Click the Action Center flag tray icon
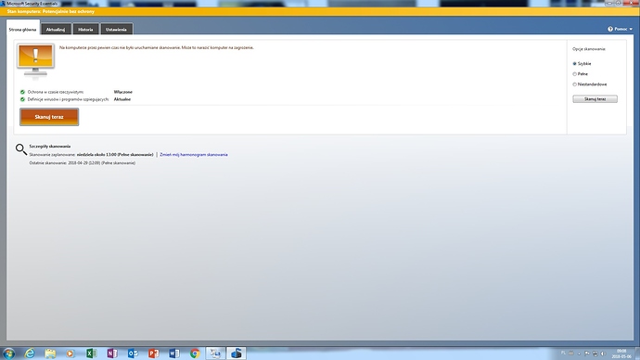Screen dimensions: 640x360 coord(587,354)
